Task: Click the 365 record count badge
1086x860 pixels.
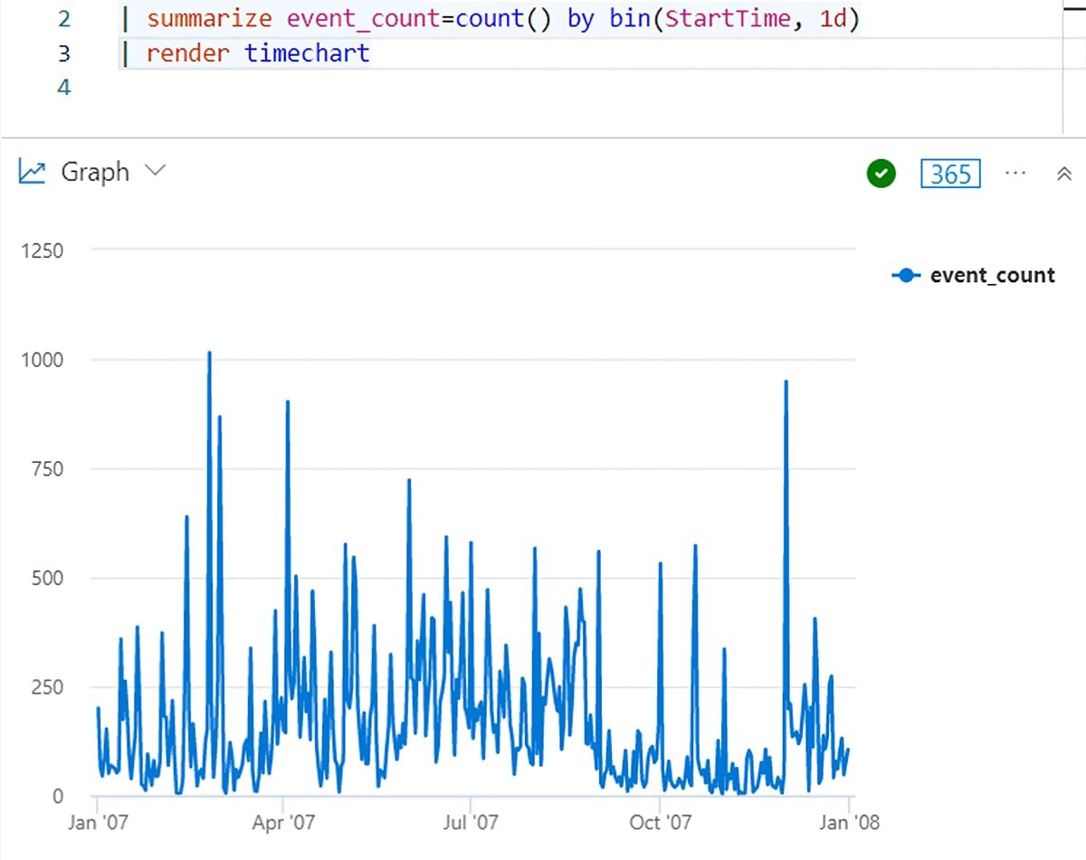Action: pyautogui.click(x=950, y=174)
